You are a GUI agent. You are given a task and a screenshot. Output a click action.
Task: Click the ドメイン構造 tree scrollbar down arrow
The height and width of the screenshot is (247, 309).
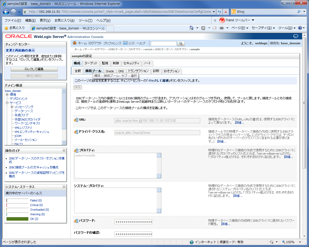[64, 143]
